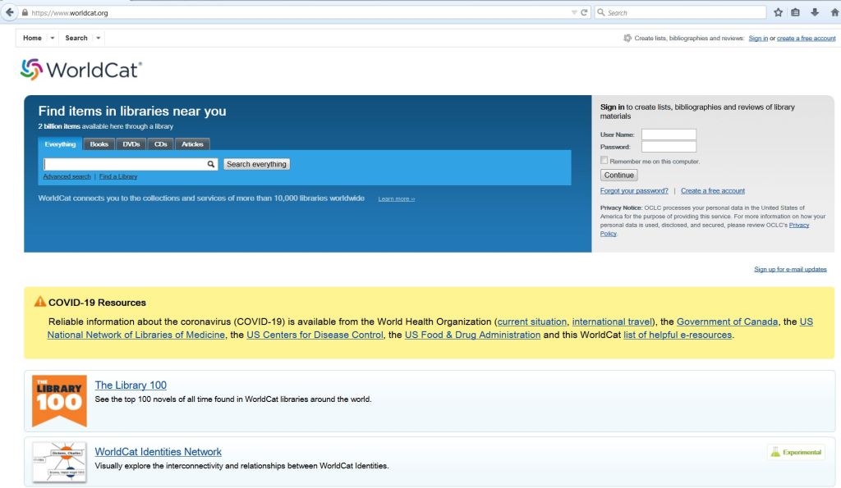Click the WorldCat logo
Screen dimensions: 841x488
[x=81, y=71]
